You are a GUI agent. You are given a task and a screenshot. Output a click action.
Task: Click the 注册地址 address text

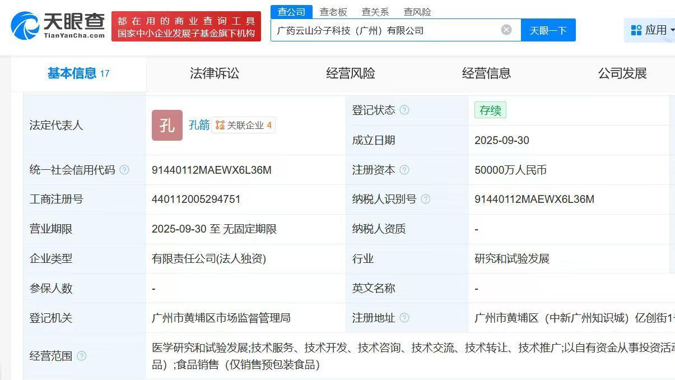pyautogui.click(x=574, y=318)
